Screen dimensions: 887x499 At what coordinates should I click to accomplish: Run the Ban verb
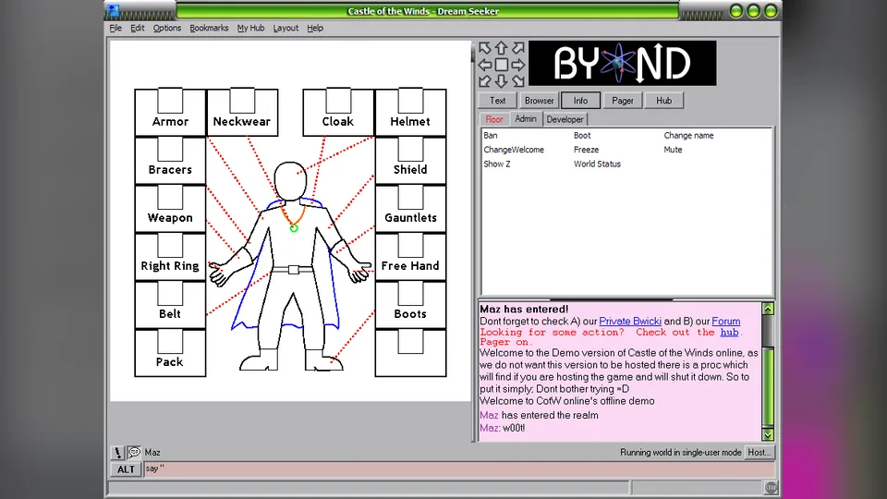point(491,135)
